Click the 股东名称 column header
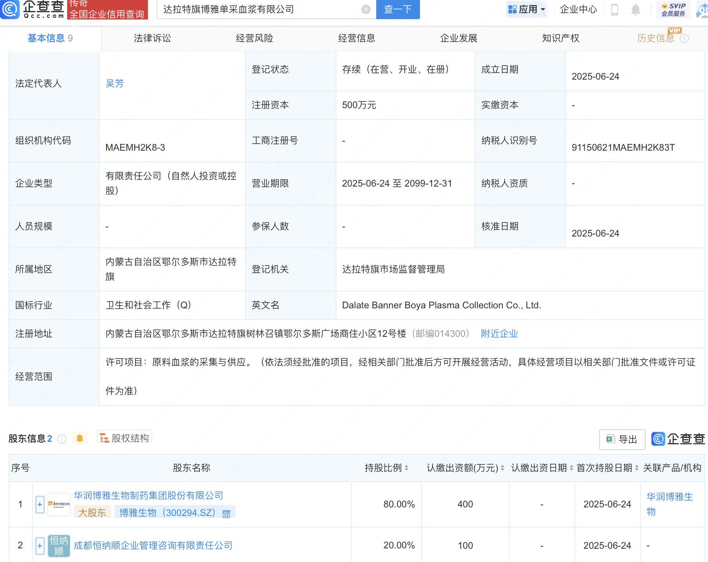 point(192,468)
